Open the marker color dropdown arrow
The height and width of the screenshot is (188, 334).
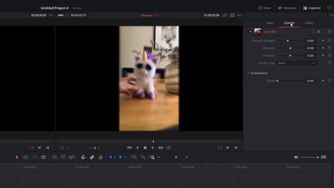click(124, 157)
